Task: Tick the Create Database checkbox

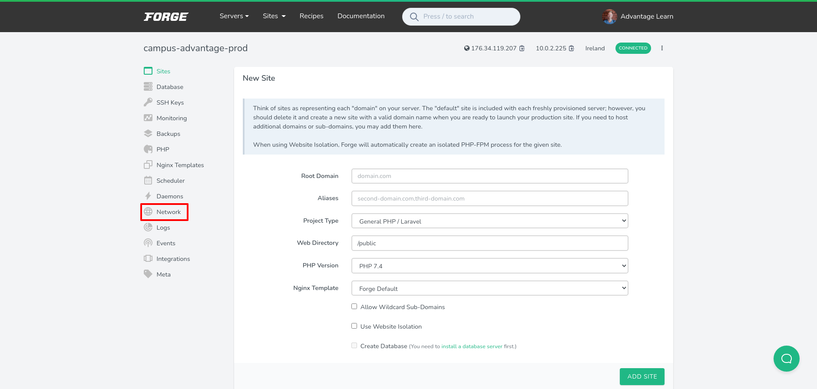Action: click(x=354, y=346)
